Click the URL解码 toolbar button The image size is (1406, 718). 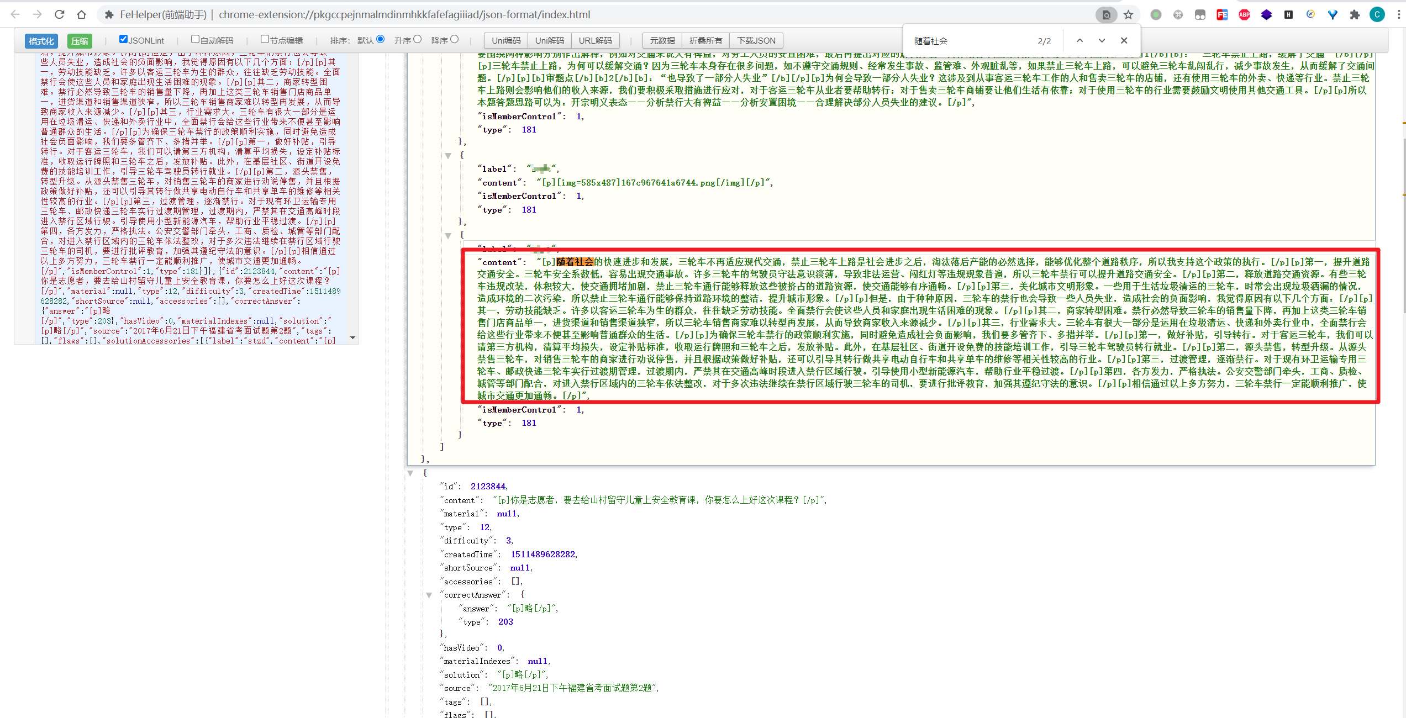pos(595,40)
